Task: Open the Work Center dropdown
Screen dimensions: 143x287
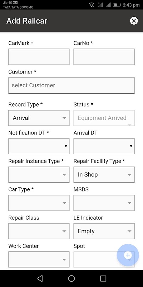Action: pyautogui.click(x=39, y=259)
